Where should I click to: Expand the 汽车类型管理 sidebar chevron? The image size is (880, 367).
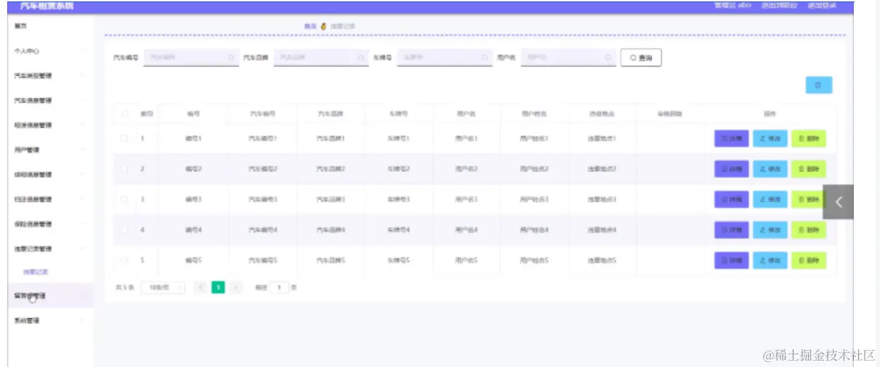(83, 75)
